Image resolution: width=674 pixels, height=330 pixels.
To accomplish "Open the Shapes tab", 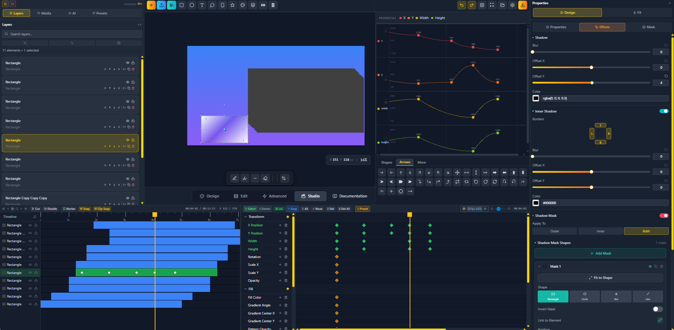I will pos(386,163).
